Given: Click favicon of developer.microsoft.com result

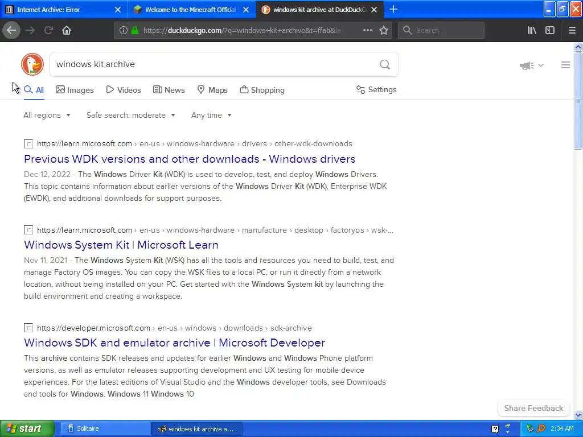Looking at the screenshot, I should 28,328.
